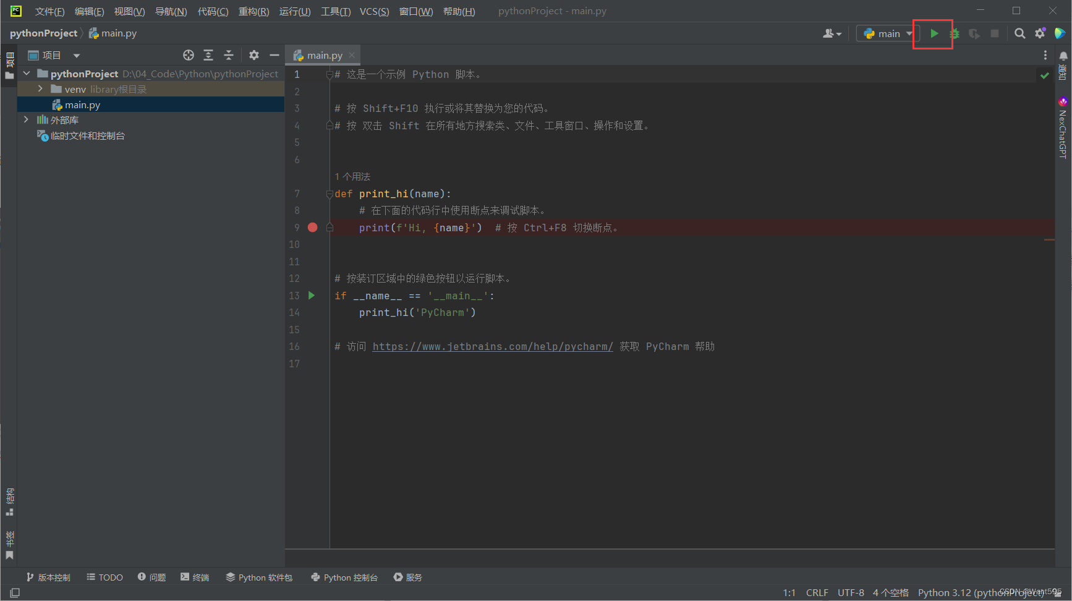Hide the project tool window with minimize icon
The height and width of the screenshot is (601, 1072).
274,55
